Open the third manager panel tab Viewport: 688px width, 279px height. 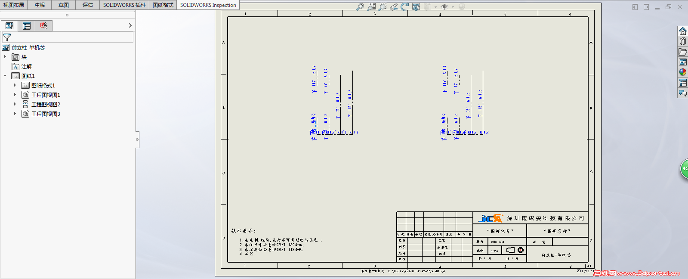[x=44, y=26]
